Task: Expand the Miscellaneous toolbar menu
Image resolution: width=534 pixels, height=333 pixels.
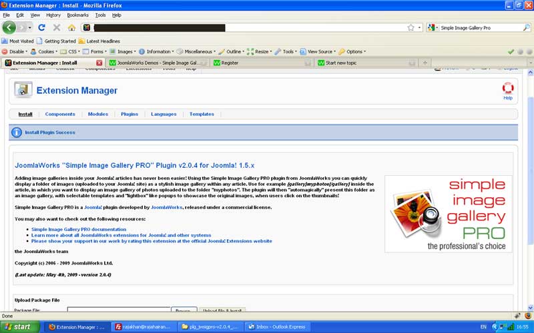Action: tap(196, 52)
